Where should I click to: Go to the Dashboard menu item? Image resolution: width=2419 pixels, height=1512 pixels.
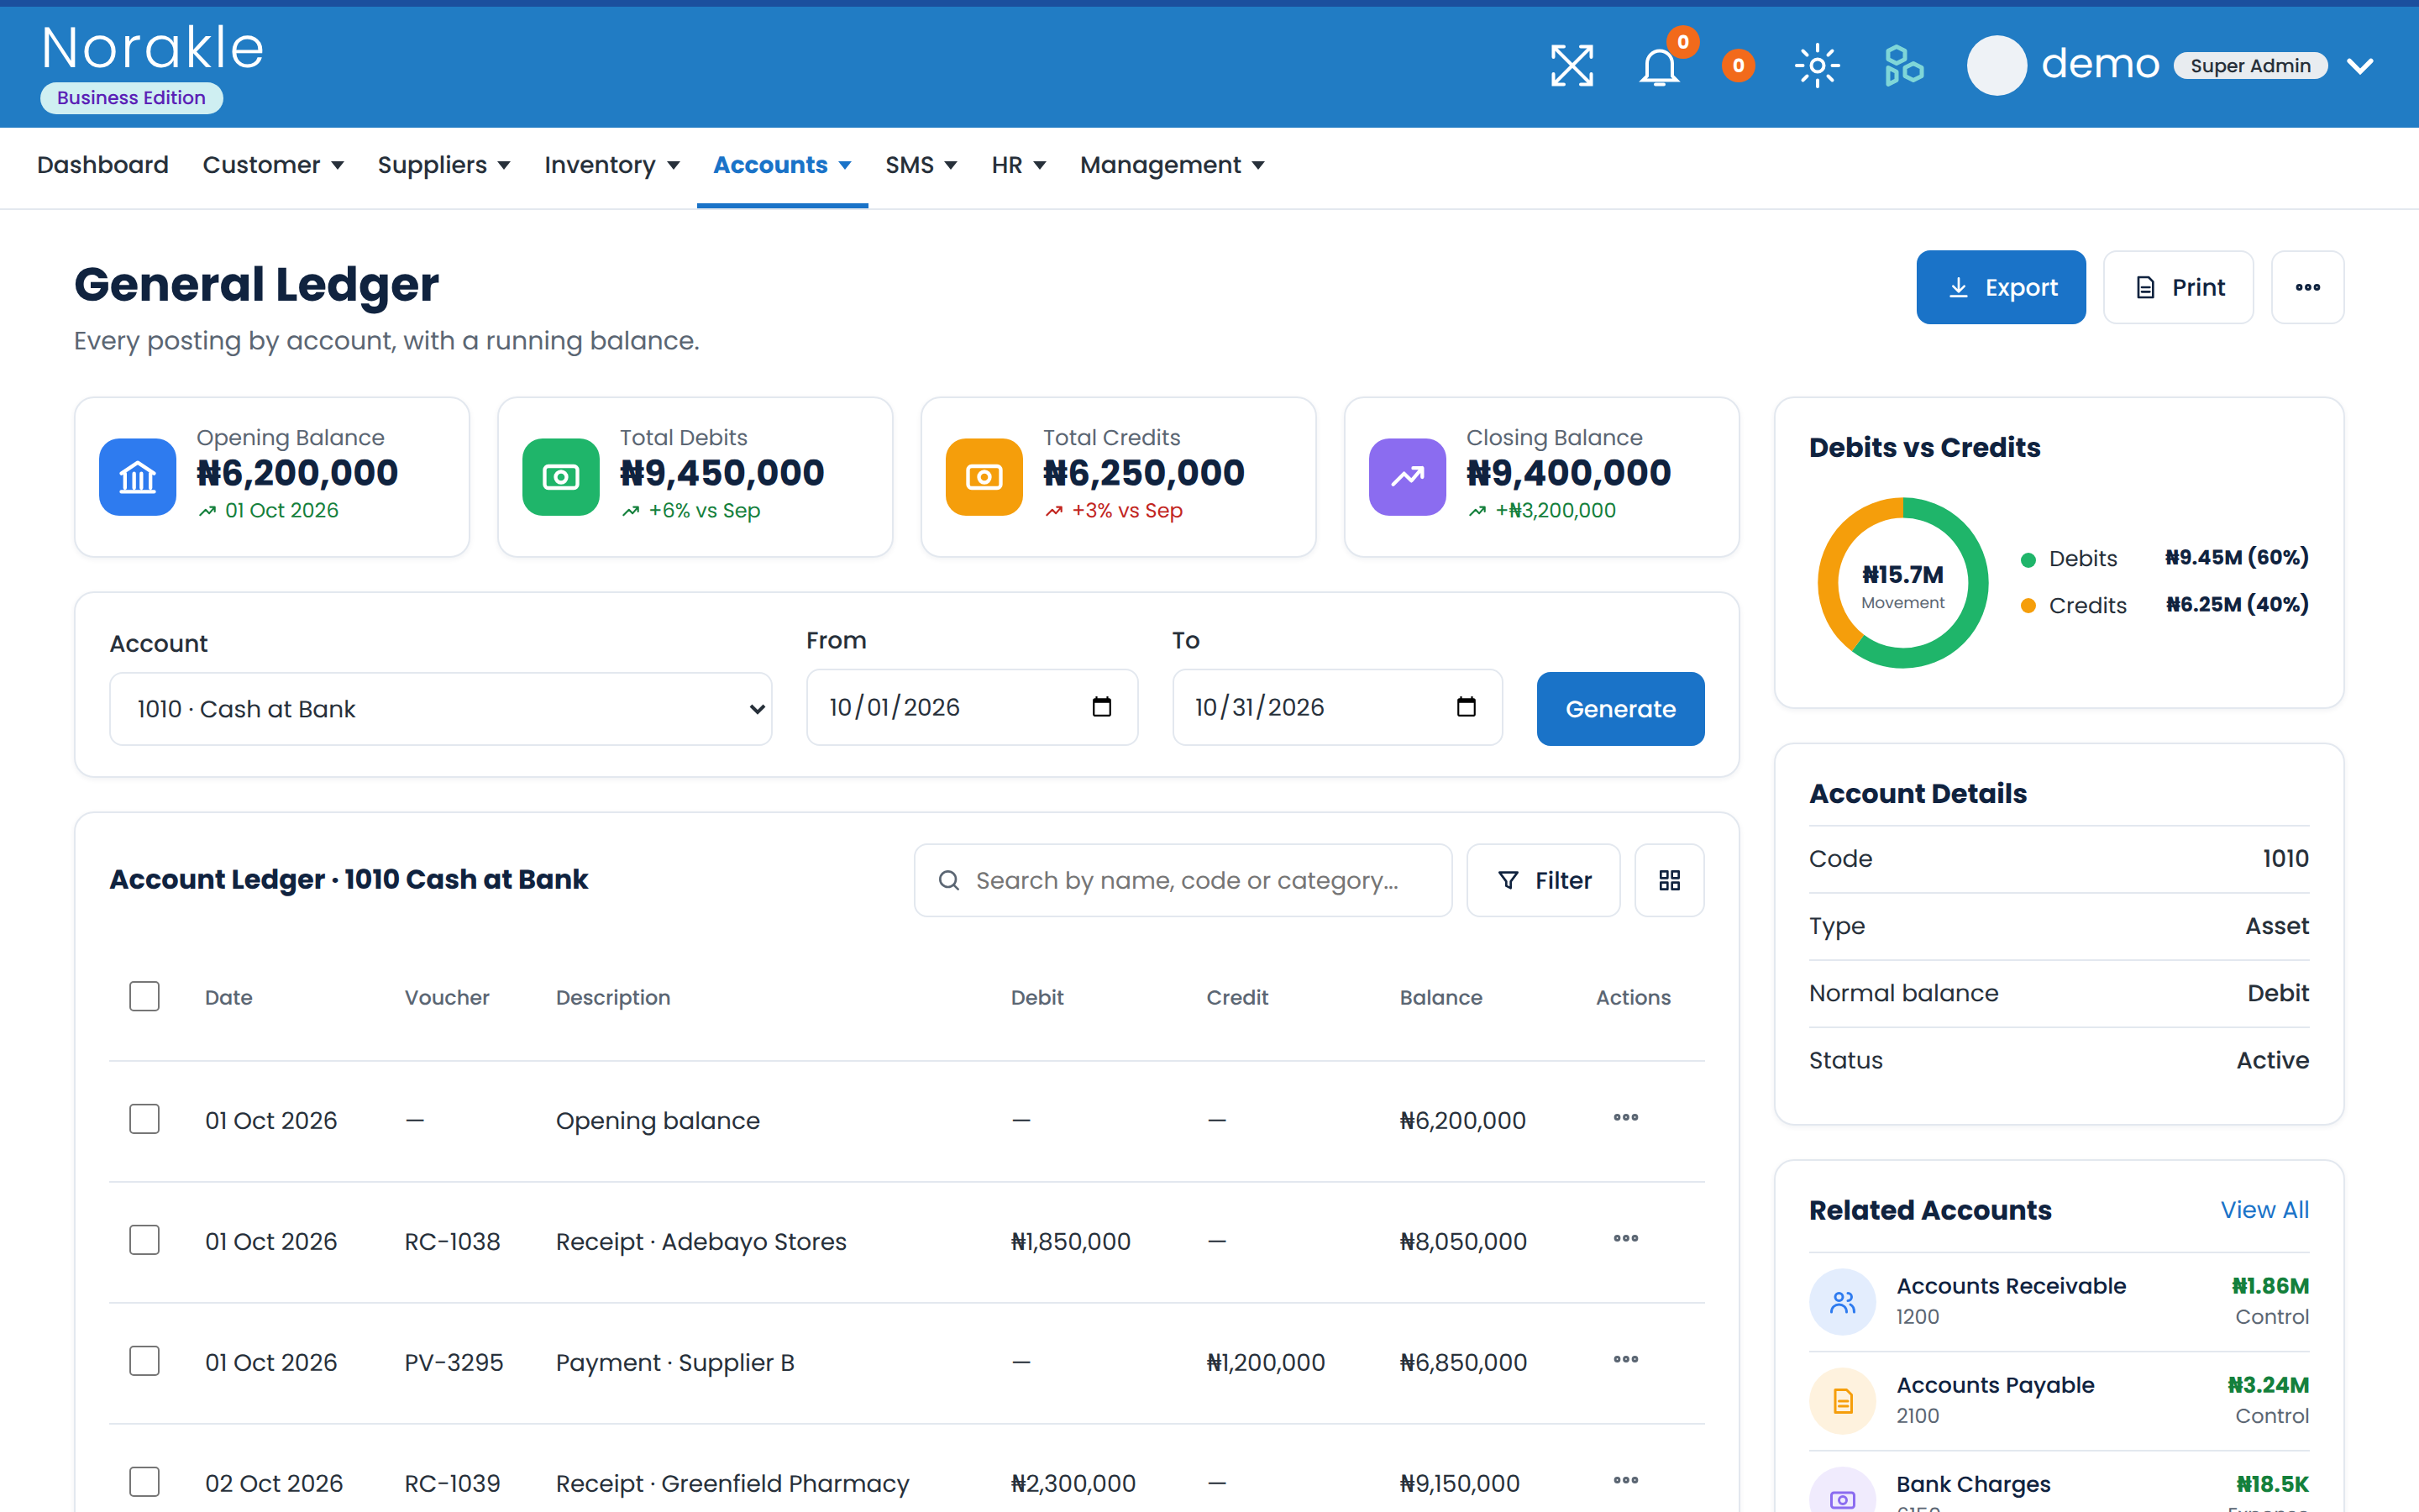tap(102, 166)
